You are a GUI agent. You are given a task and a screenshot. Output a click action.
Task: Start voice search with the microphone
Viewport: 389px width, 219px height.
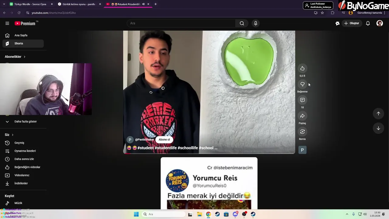pos(256,23)
